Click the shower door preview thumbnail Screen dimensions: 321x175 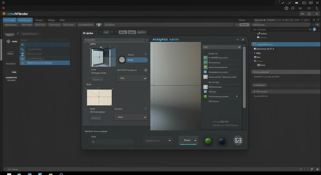(103, 58)
